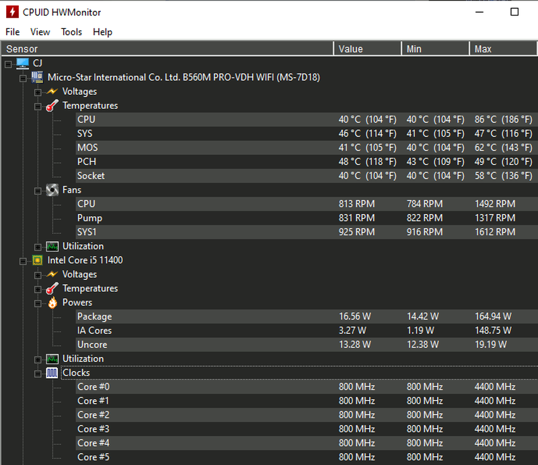Viewport: 538px width, 465px height.
Task: Select the Clocks tree label
Action: (x=76, y=373)
